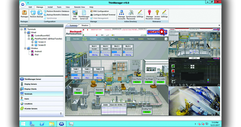
Task: Select PlantFloorNUC (@MixerTransfer) terminal
Action: click(x=48, y=39)
